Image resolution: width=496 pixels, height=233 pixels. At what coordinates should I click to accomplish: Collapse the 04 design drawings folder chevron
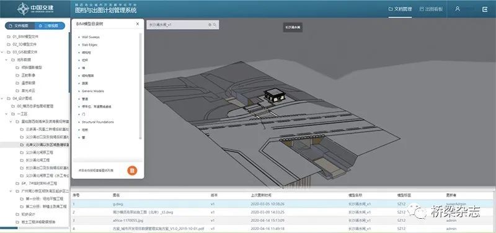pos(2,98)
